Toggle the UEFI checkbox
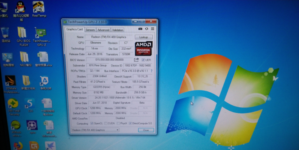299x150 pixels. [143, 60]
